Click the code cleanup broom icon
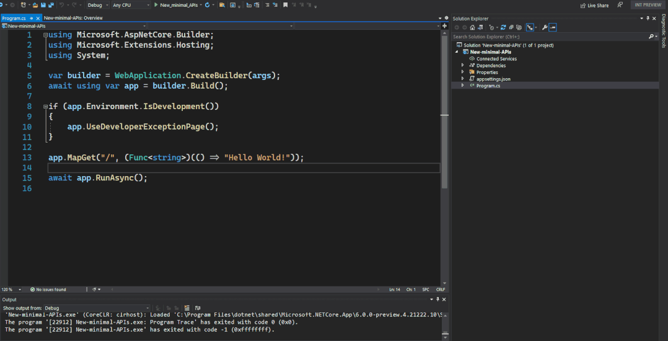Image resolution: width=668 pixels, height=341 pixels. (94, 290)
